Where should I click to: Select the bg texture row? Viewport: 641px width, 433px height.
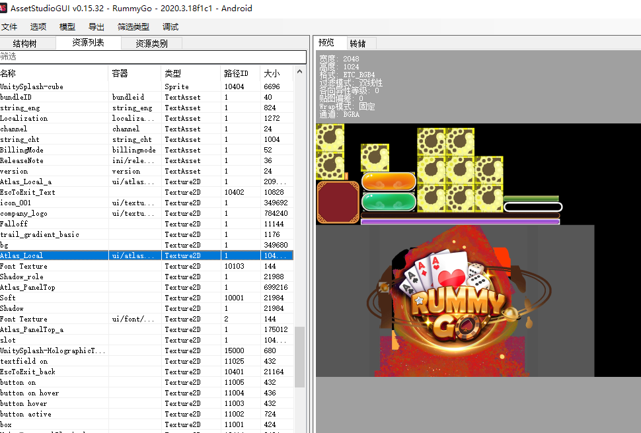(x=147, y=245)
